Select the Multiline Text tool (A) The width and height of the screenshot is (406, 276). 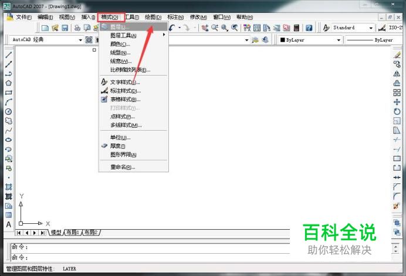(x=9, y=224)
